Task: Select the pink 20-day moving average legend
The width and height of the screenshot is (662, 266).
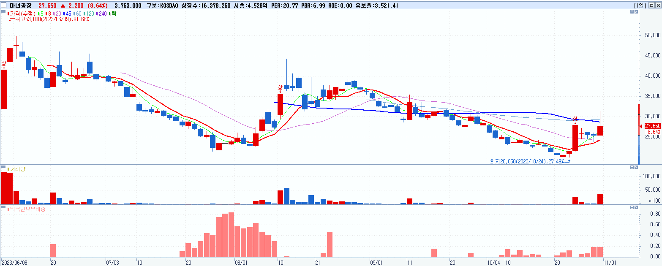Action: (x=57, y=14)
